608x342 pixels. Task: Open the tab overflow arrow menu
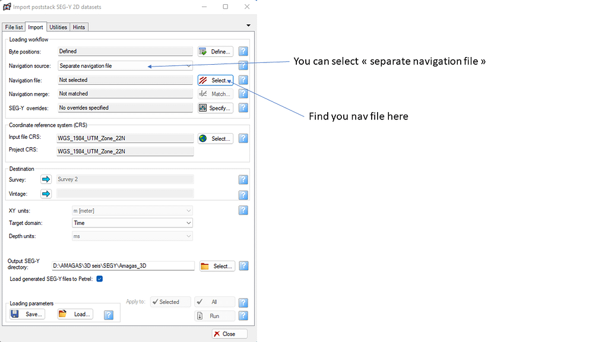(248, 25)
